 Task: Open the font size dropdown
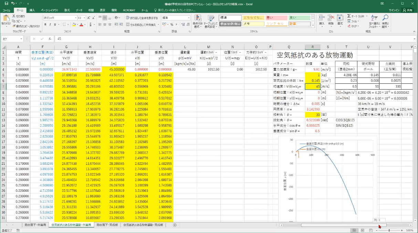tap(85, 18)
